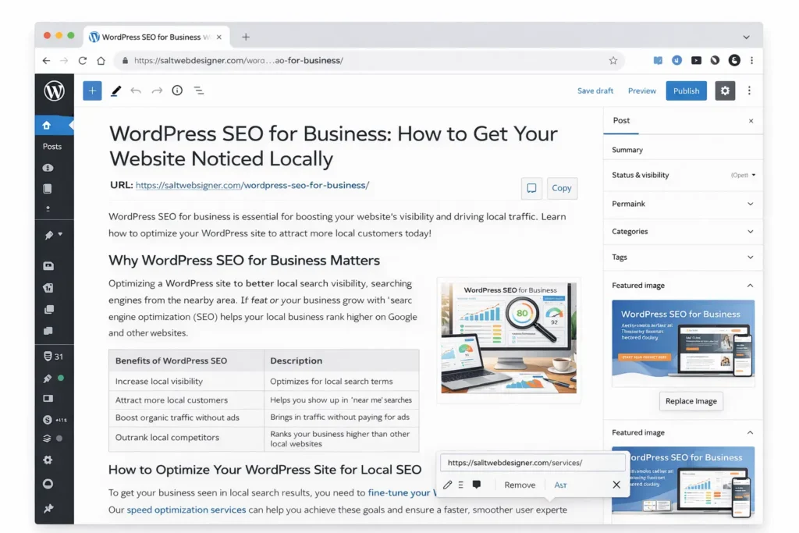Image resolution: width=799 pixels, height=533 pixels.
Task: Open editor settings with the gear icon
Action: click(x=724, y=91)
